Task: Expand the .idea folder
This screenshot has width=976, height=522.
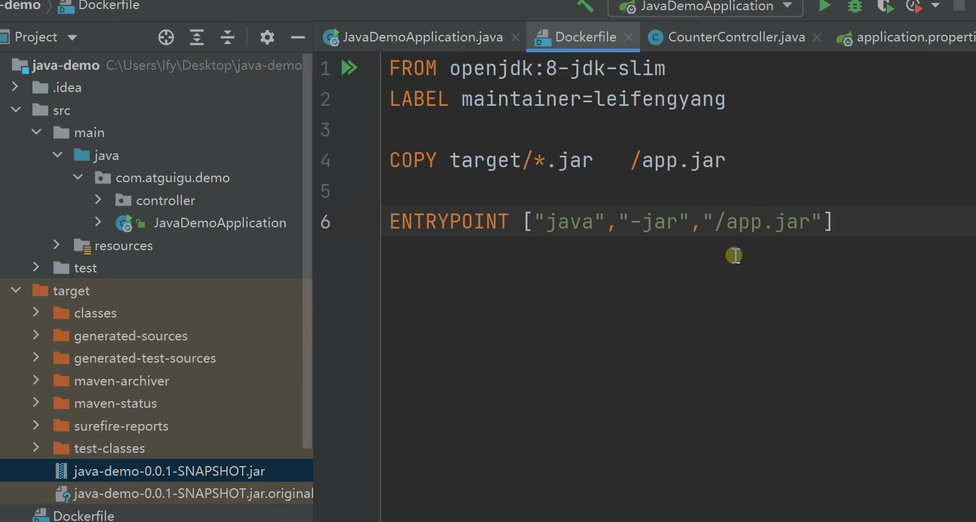Action: [x=16, y=87]
